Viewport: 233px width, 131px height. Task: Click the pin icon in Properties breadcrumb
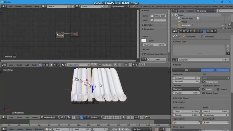click(174, 36)
